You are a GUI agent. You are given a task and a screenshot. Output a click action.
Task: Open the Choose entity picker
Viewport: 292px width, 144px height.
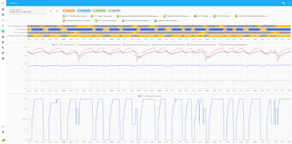tap(99, 11)
